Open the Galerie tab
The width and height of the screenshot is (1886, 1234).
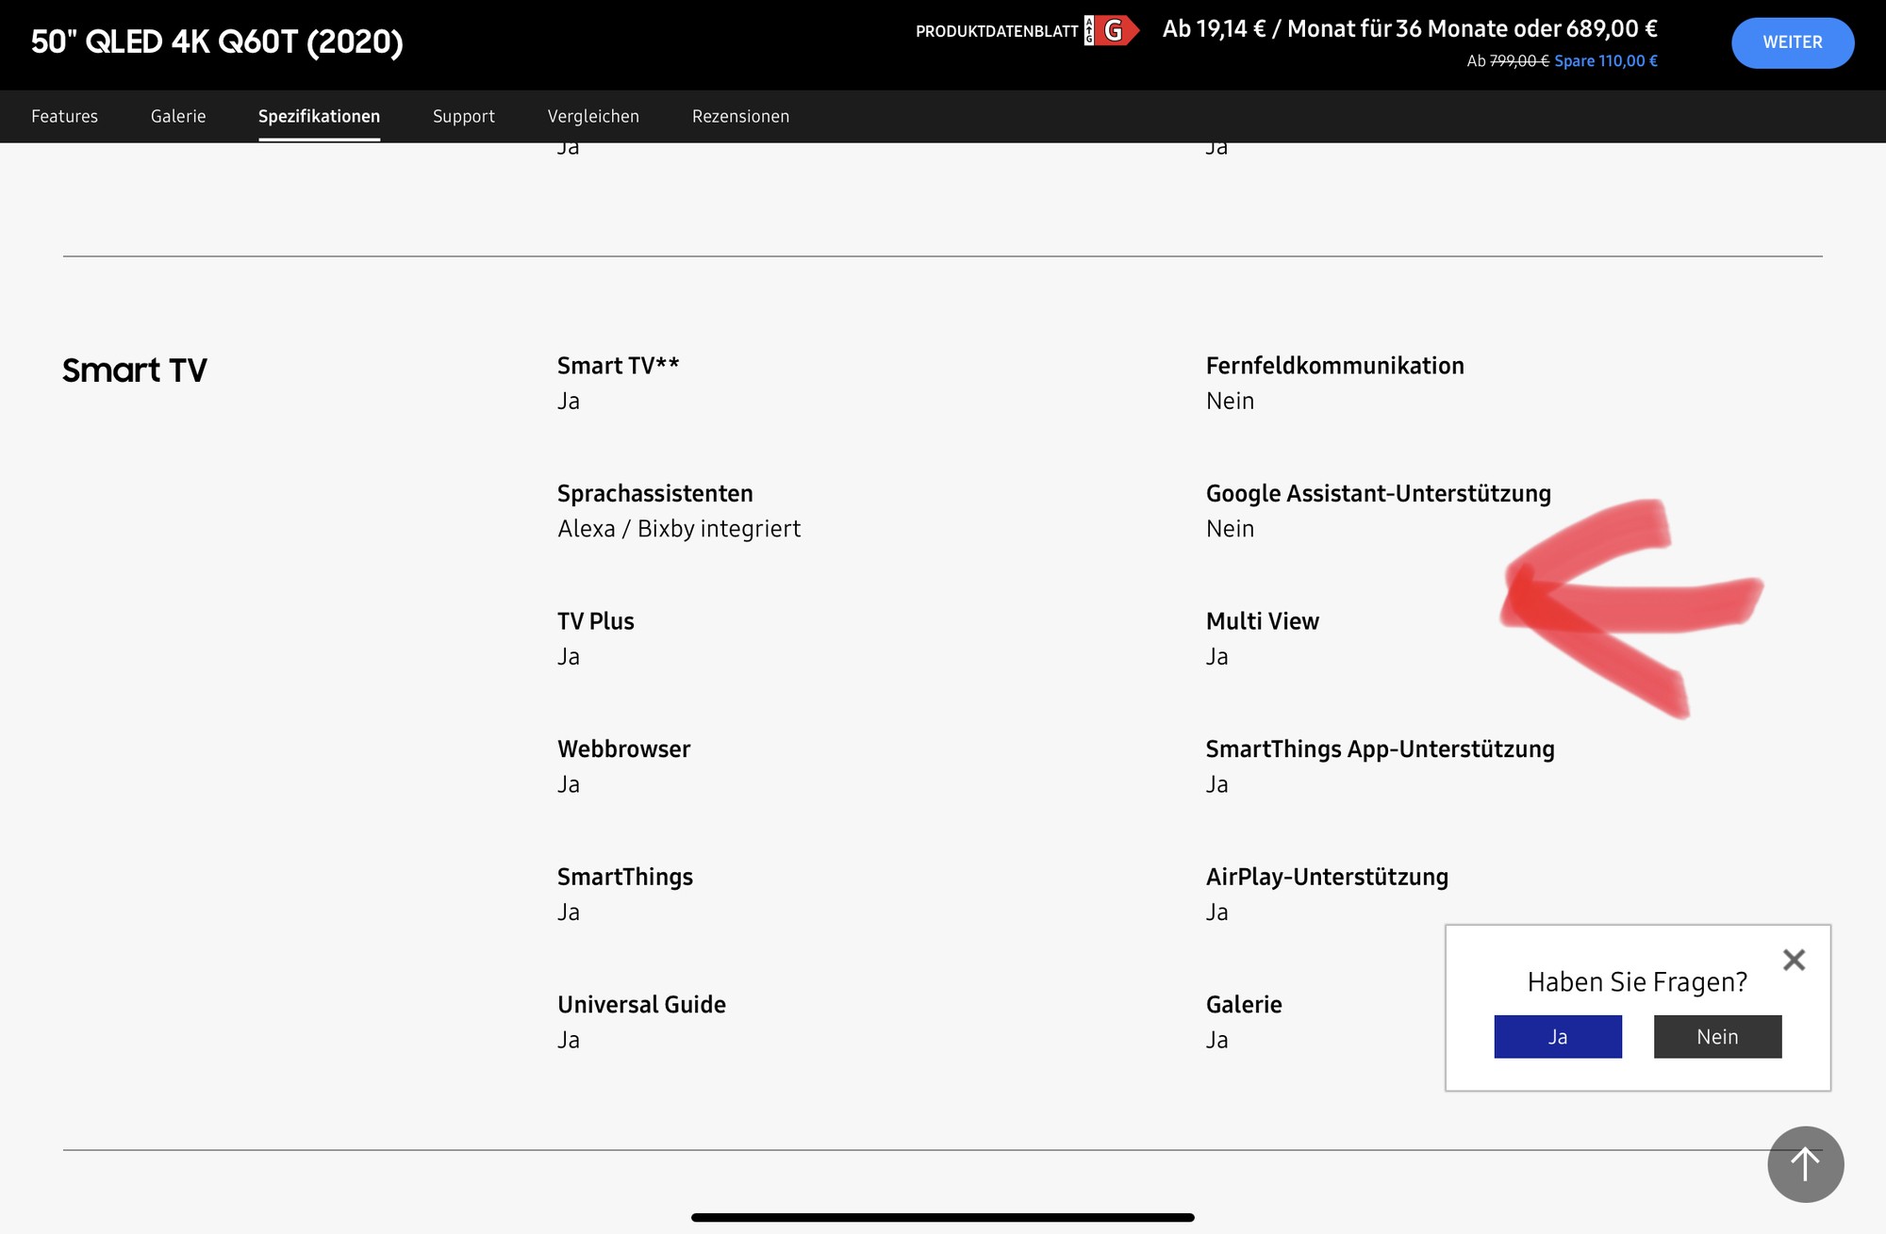[x=178, y=116]
